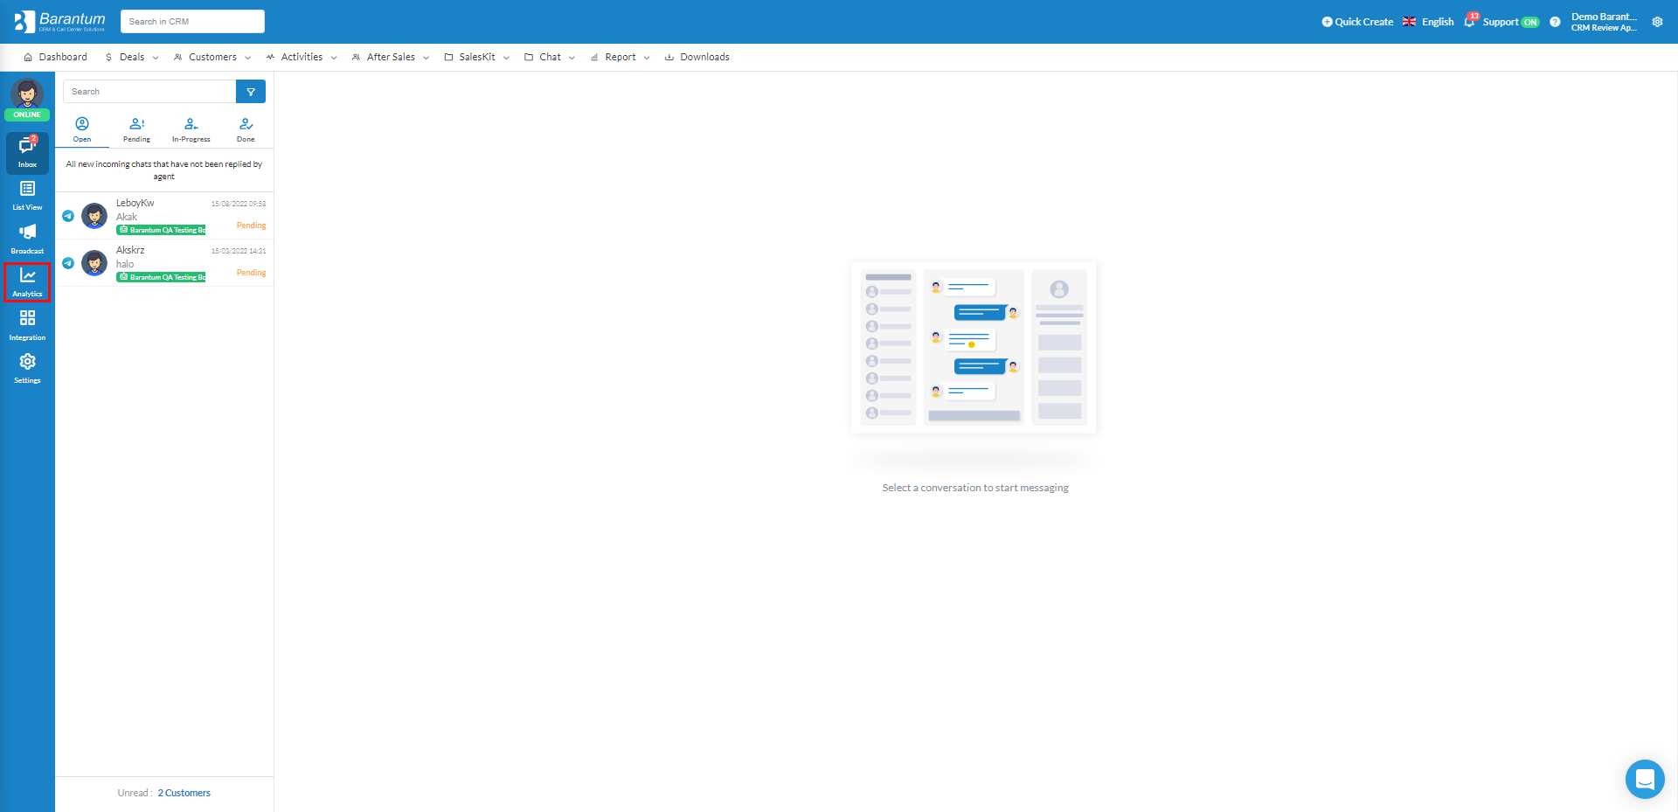The width and height of the screenshot is (1678, 812).
Task: Open the Demo Barantum account menu
Action: [x=1604, y=22]
